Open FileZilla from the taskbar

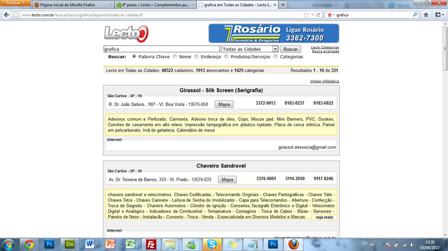150,245
